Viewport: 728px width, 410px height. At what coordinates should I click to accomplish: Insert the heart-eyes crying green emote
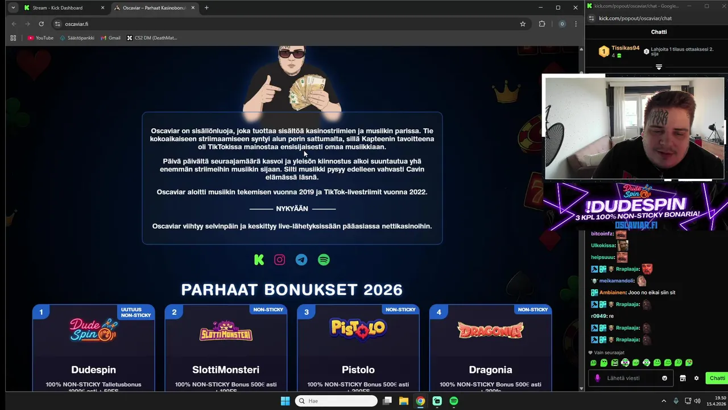[x=689, y=363]
